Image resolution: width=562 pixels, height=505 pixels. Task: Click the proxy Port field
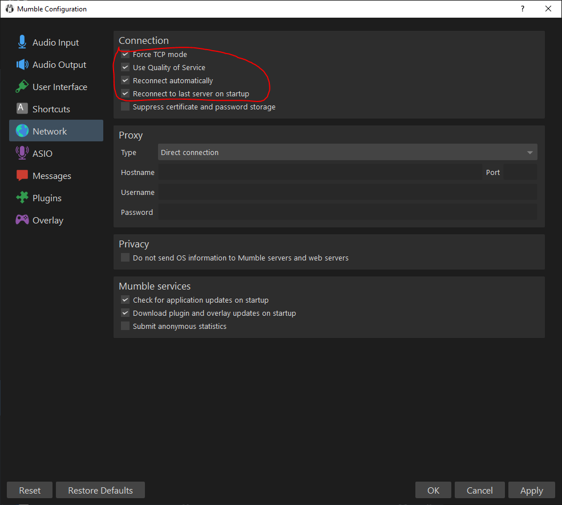pos(520,172)
